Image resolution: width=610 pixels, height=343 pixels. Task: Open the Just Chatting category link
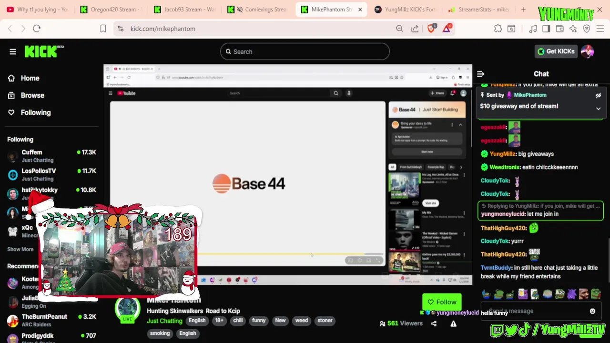click(x=164, y=321)
